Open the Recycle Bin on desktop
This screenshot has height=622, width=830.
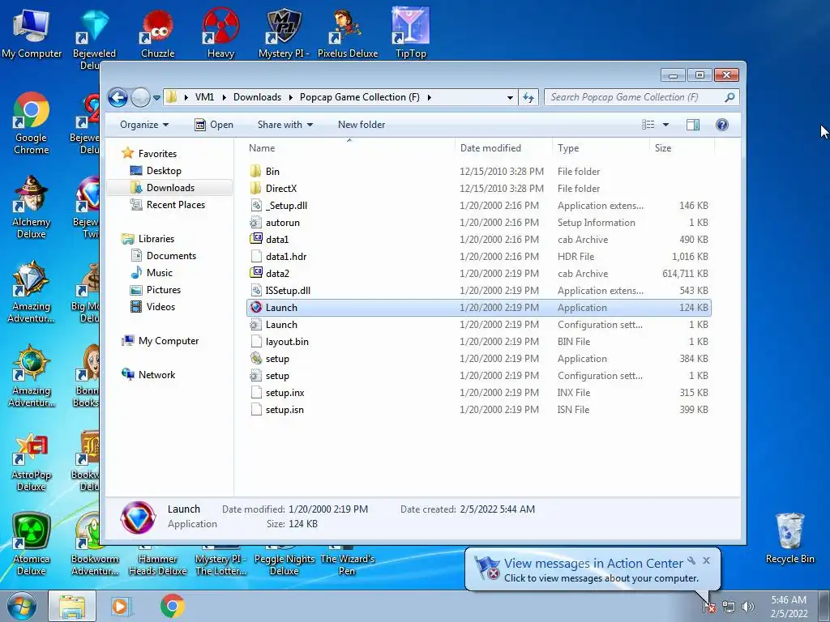pos(789,539)
